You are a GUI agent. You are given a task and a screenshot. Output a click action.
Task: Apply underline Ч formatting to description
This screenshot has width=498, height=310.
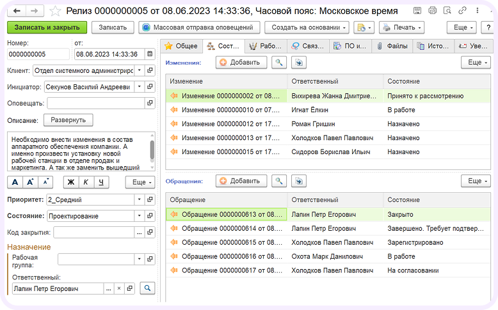(101, 182)
